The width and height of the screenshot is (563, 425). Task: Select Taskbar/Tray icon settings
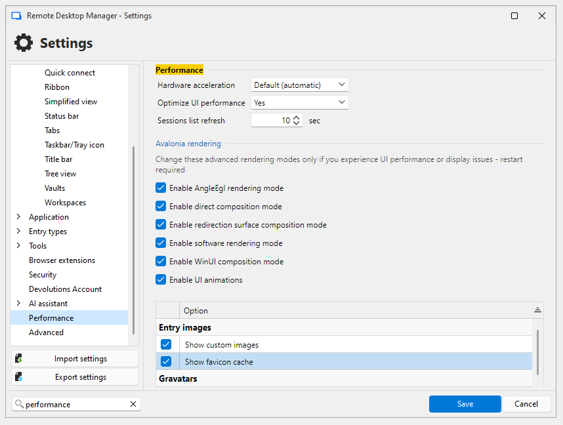pyautogui.click(x=74, y=145)
